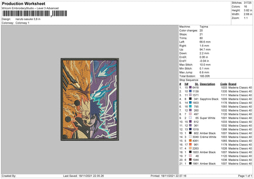Select the Max Jump value 6.8 mm
254x179 pixels.
pyautogui.click(x=204, y=72)
